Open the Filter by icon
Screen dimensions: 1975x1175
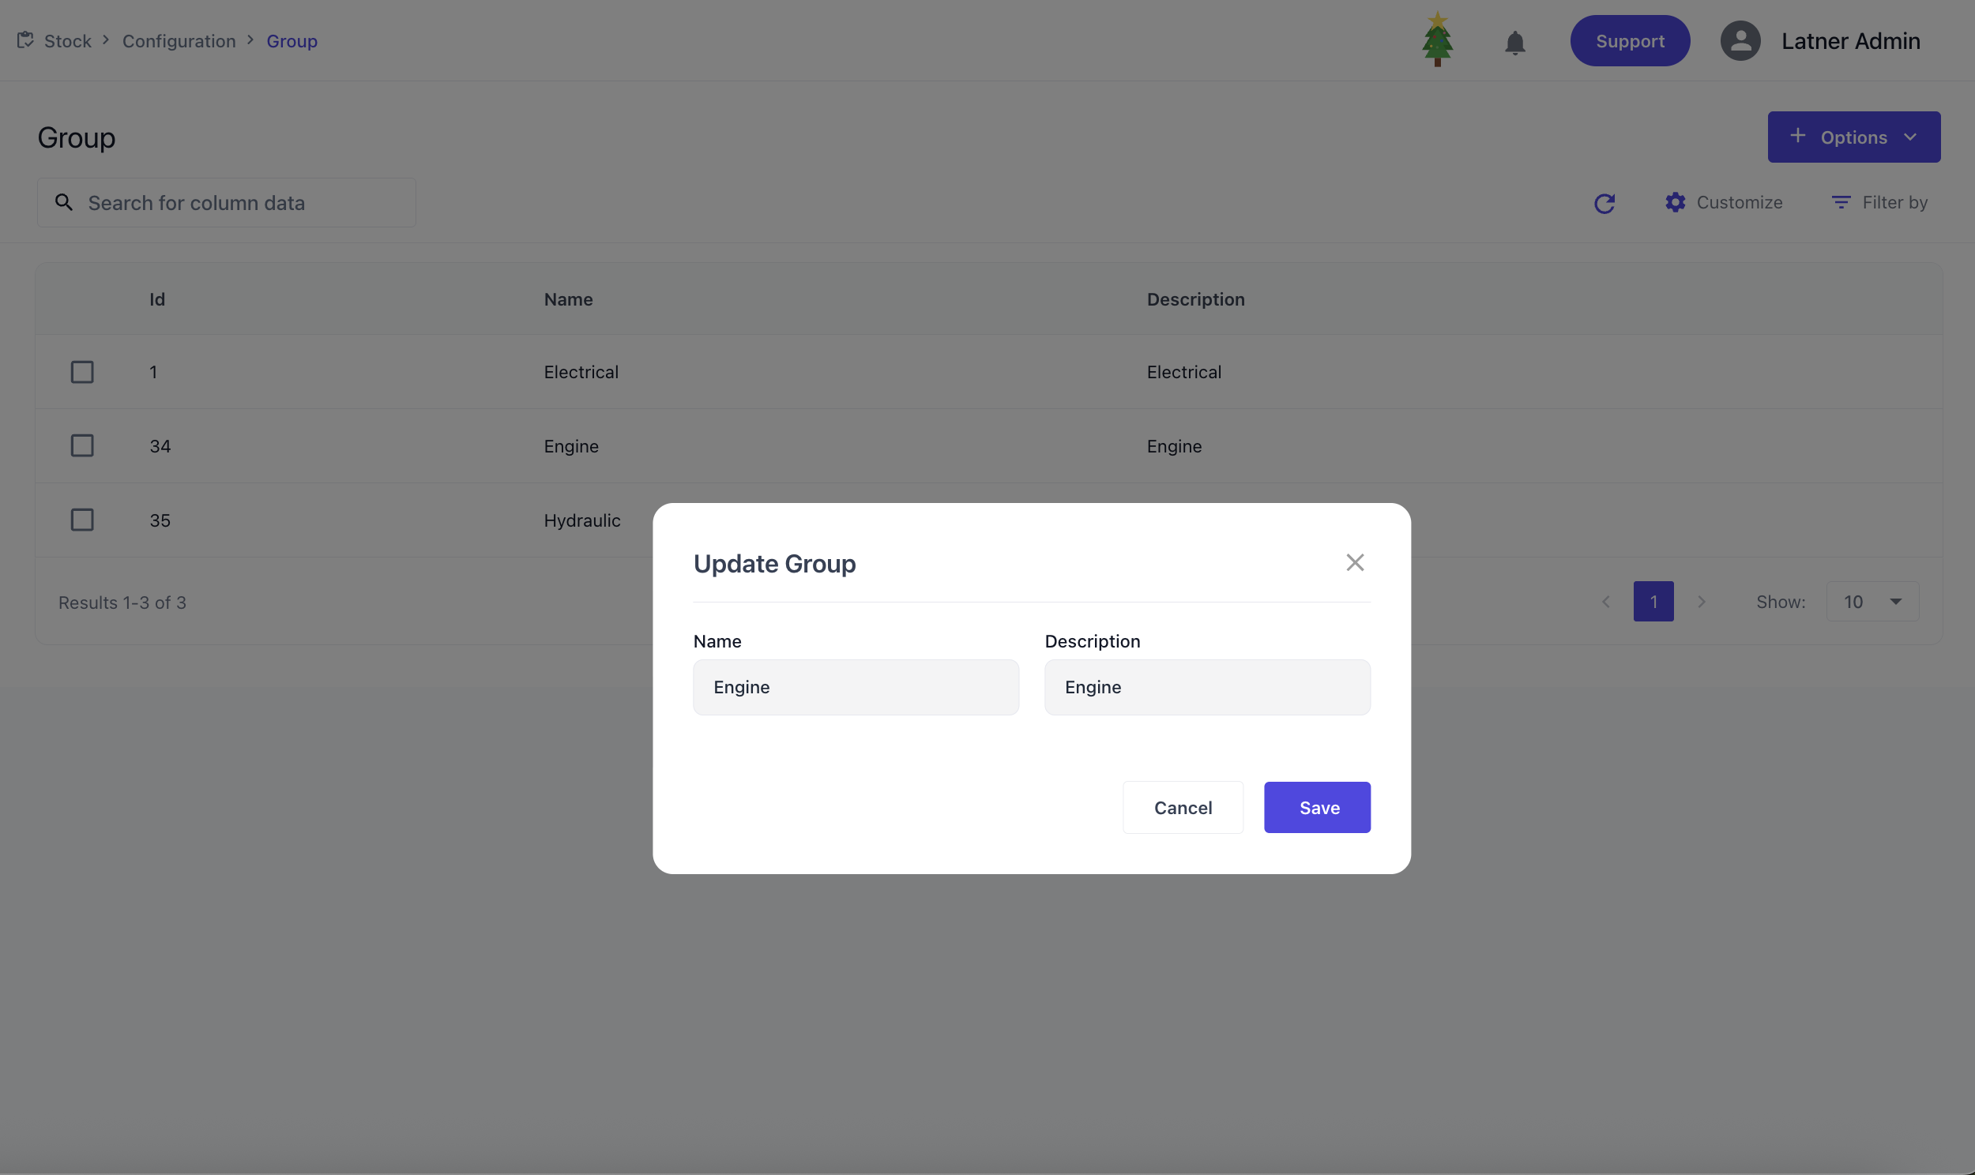1841,203
